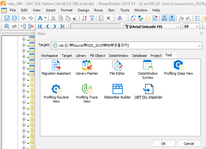This screenshot has width=206, height=149.
Task: Open the Edit menu
Action: coord(24,10)
